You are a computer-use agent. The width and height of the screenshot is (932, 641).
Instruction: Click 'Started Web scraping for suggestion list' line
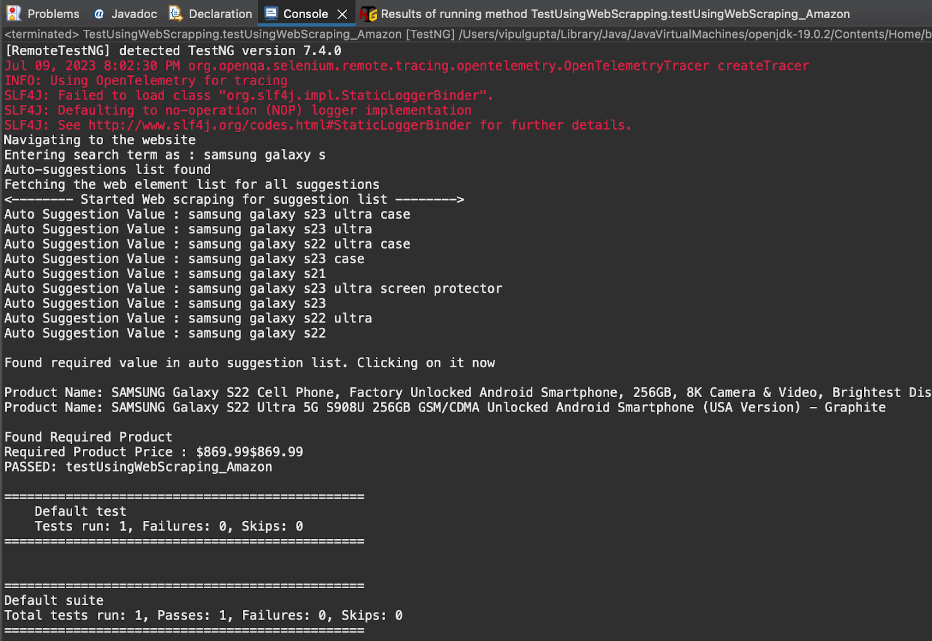[234, 200]
